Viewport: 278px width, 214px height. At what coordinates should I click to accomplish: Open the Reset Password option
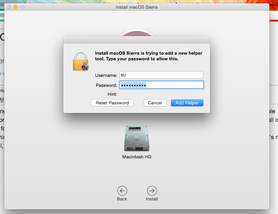point(112,103)
